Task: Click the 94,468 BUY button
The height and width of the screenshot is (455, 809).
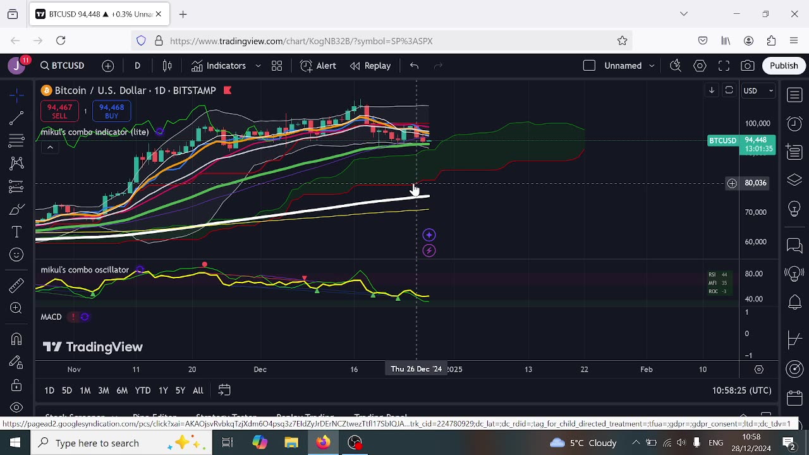Action: pos(111,112)
